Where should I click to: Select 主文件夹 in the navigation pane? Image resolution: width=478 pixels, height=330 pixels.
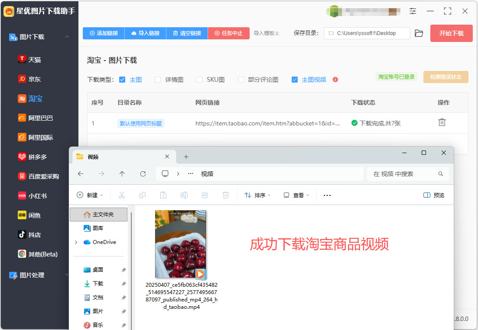click(x=98, y=215)
